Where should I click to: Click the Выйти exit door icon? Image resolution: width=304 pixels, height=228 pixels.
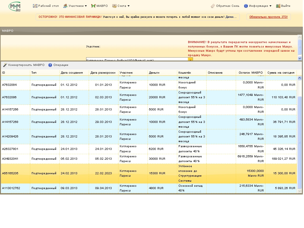278,6
